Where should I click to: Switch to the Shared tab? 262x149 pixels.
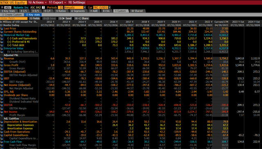137,11
